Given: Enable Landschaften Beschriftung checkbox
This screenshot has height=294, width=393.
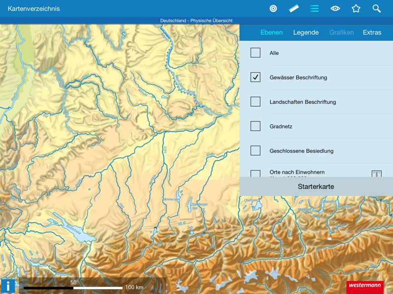Looking at the screenshot, I should (255, 102).
